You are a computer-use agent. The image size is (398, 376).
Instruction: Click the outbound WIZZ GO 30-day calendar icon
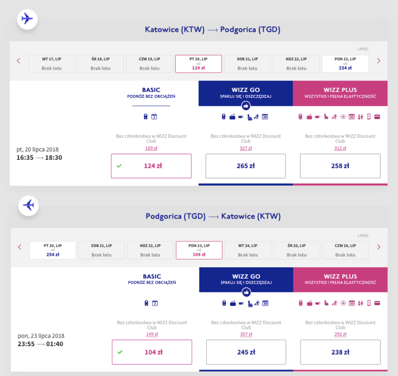tap(265, 117)
